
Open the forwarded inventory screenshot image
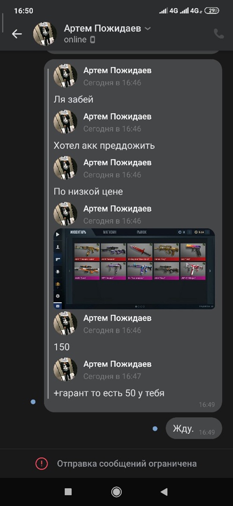[x=134, y=269]
